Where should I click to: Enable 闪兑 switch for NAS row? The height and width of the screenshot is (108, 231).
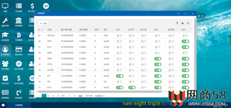tap(158, 53)
